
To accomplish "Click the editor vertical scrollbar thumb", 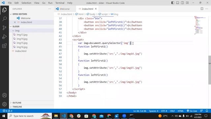I will [x=210, y=70].
